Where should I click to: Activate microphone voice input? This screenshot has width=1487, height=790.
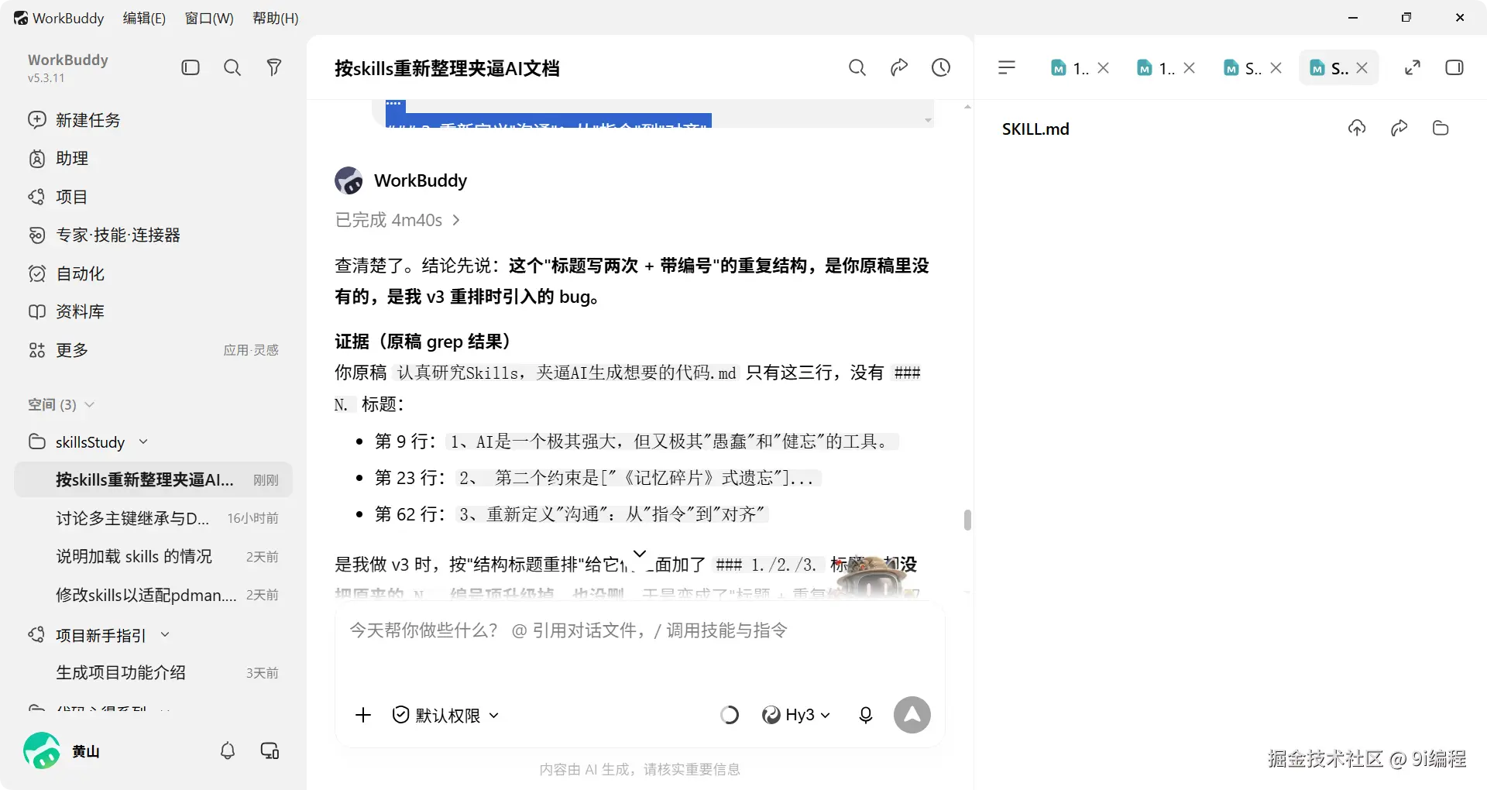[866, 715]
